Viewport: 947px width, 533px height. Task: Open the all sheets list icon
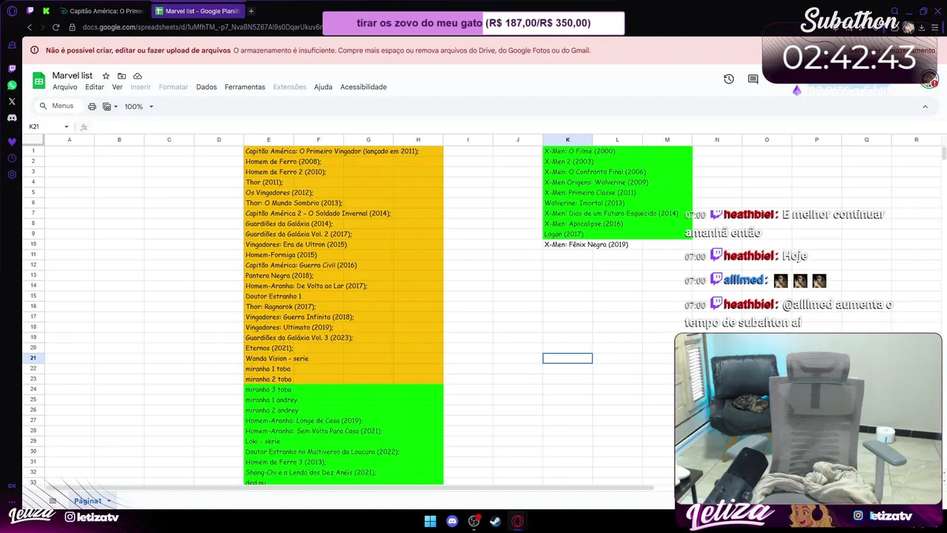(x=53, y=501)
